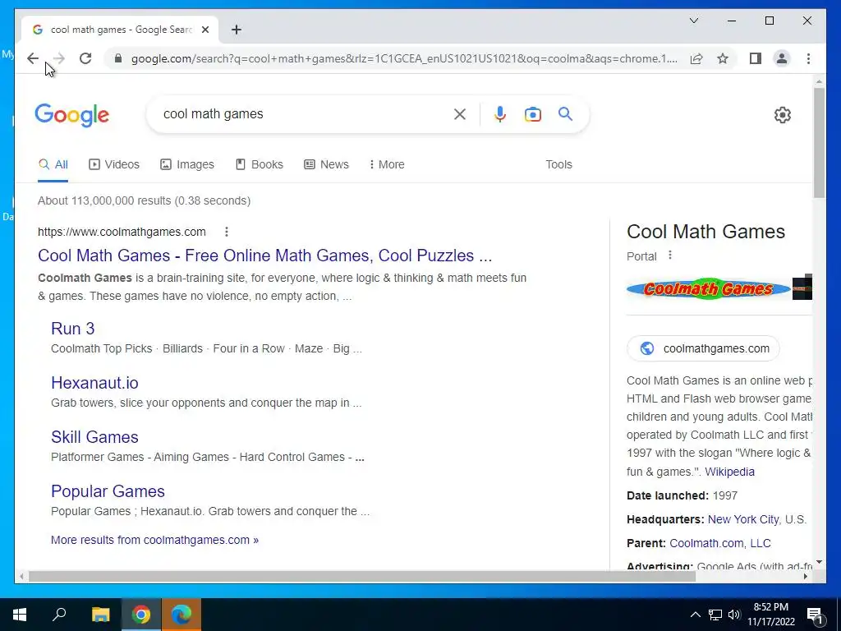Viewport: 841px width, 631px height.
Task: Open Microsoft Edge from the taskbar
Action: point(182,615)
